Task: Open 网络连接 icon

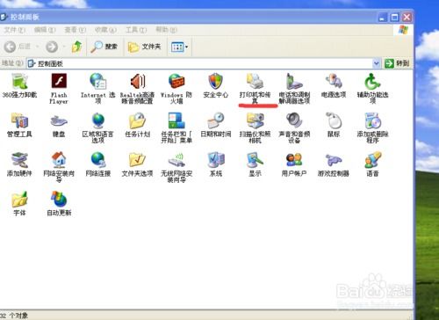Action: (x=98, y=160)
